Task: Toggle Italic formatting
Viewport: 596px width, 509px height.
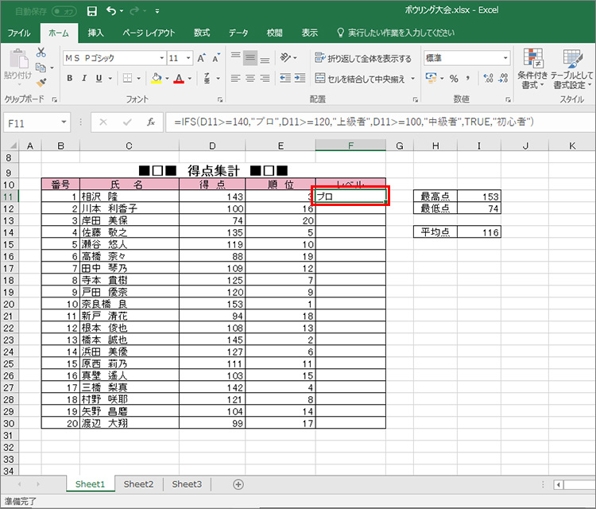Action: pyautogui.click(x=85, y=79)
